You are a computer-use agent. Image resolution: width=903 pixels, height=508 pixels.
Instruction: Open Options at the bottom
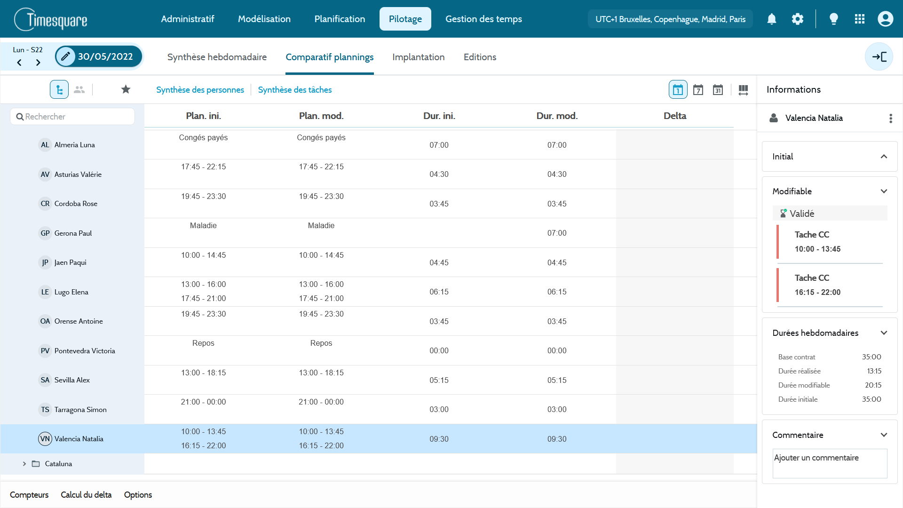138,495
